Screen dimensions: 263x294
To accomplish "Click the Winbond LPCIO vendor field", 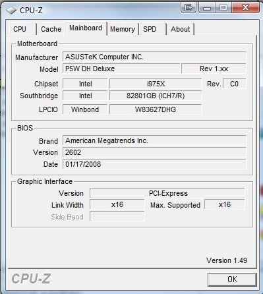I will tap(85, 109).
